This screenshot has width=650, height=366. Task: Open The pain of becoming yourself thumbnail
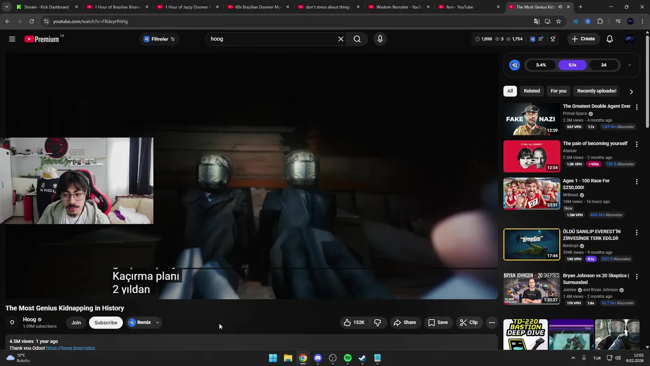(x=532, y=157)
